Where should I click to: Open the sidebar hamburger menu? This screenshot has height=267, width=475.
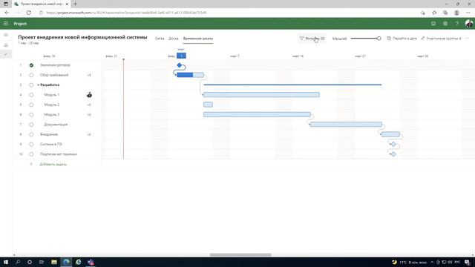pos(6,35)
